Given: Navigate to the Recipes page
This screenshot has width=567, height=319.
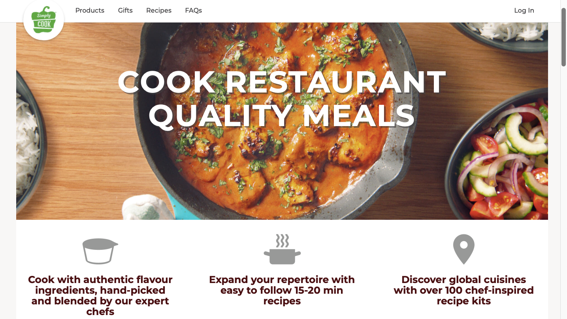Looking at the screenshot, I should [158, 11].
